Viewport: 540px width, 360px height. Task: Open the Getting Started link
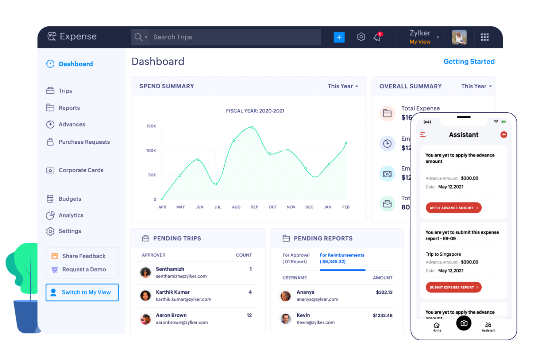[x=469, y=61]
